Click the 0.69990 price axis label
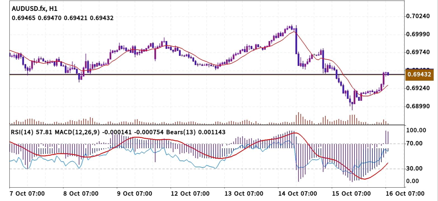Viewport: 438px width, 201px height. coord(418,34)
